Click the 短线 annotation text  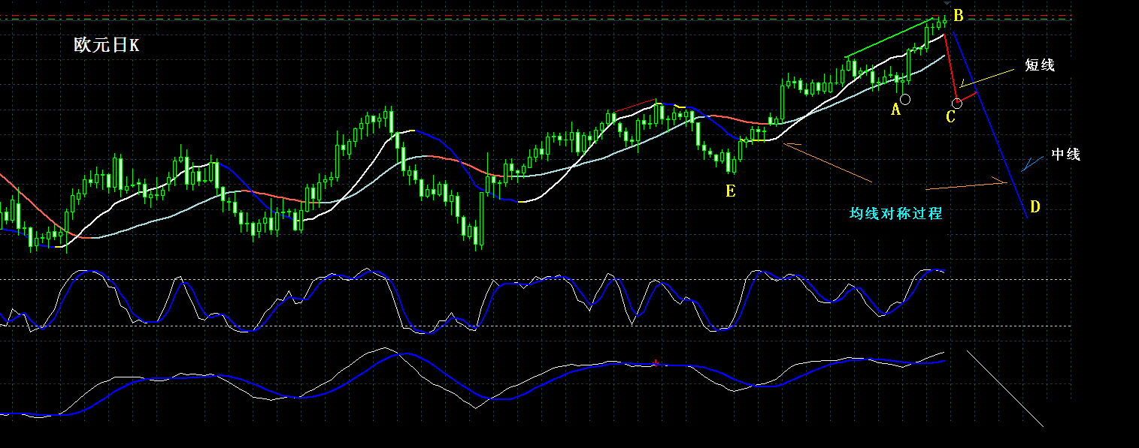coord(1040,65)
